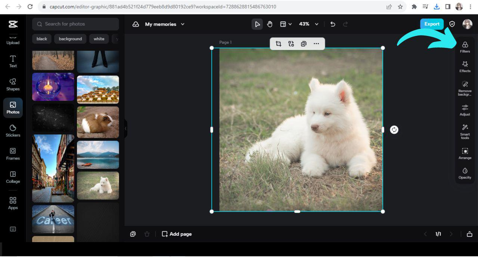The width and height of the screenshot is (478, 269).
Task: Switch to the Hand tool
Action: (x=270, y=24)
